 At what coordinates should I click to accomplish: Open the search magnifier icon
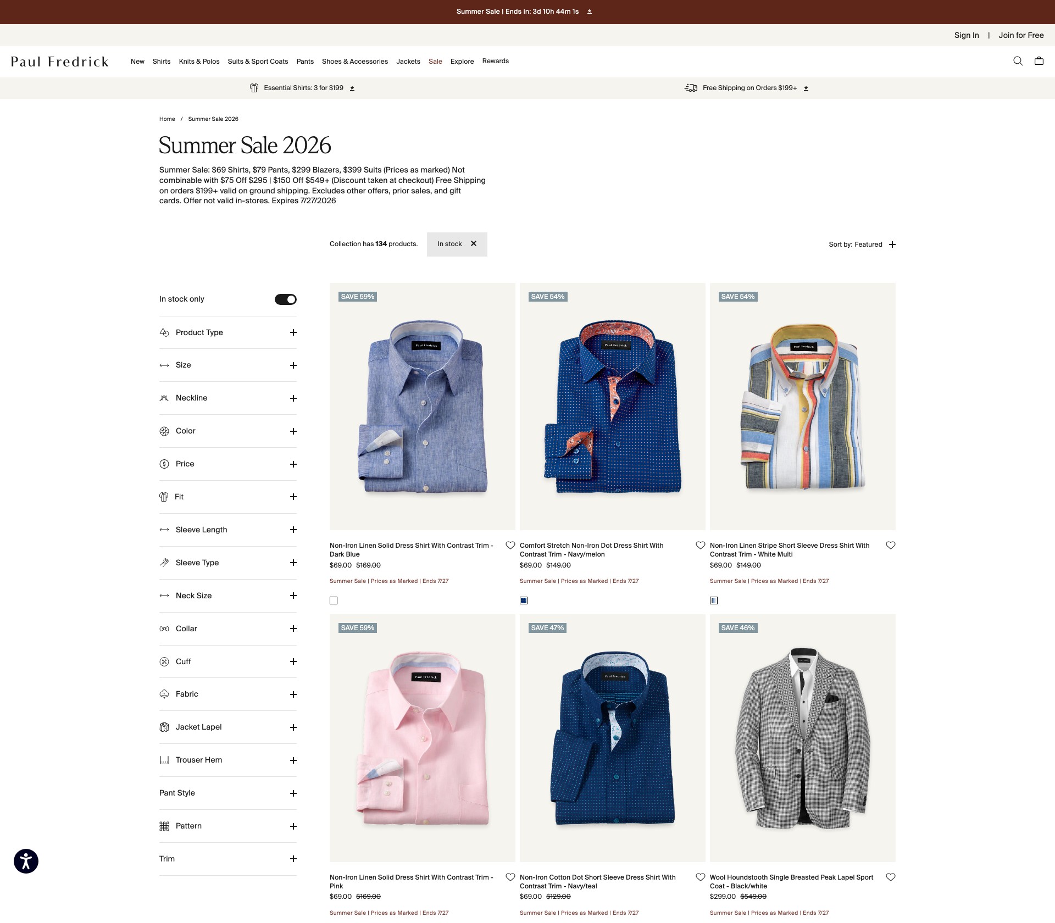[x=1018, y=61]
